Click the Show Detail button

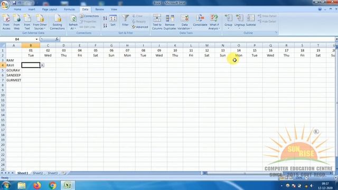267,16
